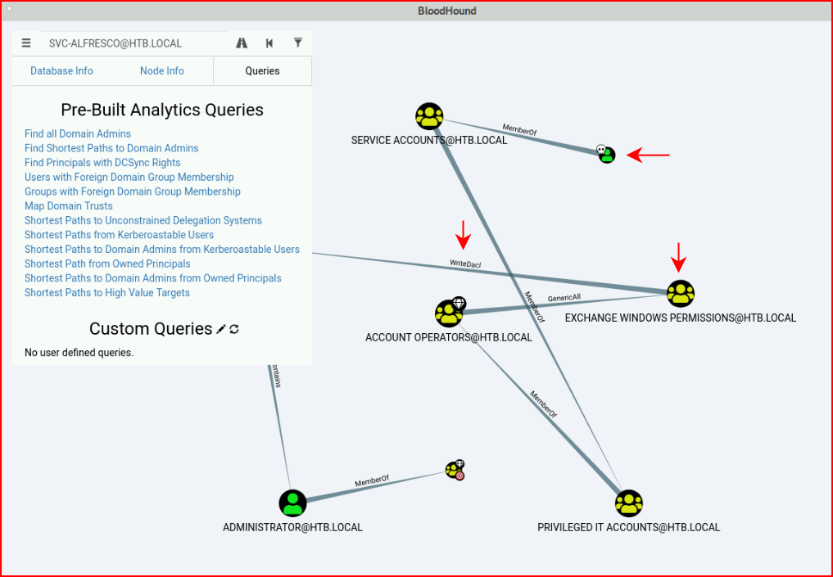833x577 pixels.
Task: Select the SERVICE ACCOUNTS group node
Action: (x=429, y=116)
